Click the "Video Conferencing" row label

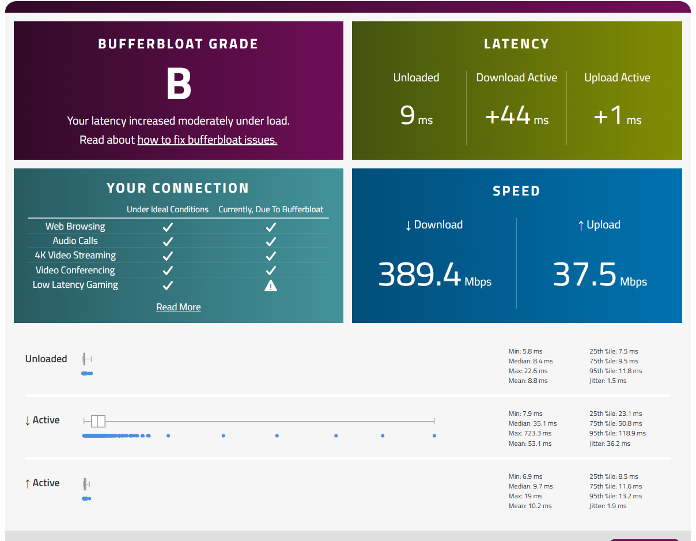(75, 270)
